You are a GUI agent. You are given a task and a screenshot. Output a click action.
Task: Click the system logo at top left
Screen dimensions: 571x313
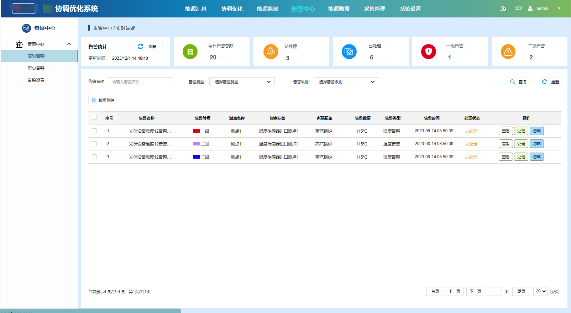[x=24, y=9]
